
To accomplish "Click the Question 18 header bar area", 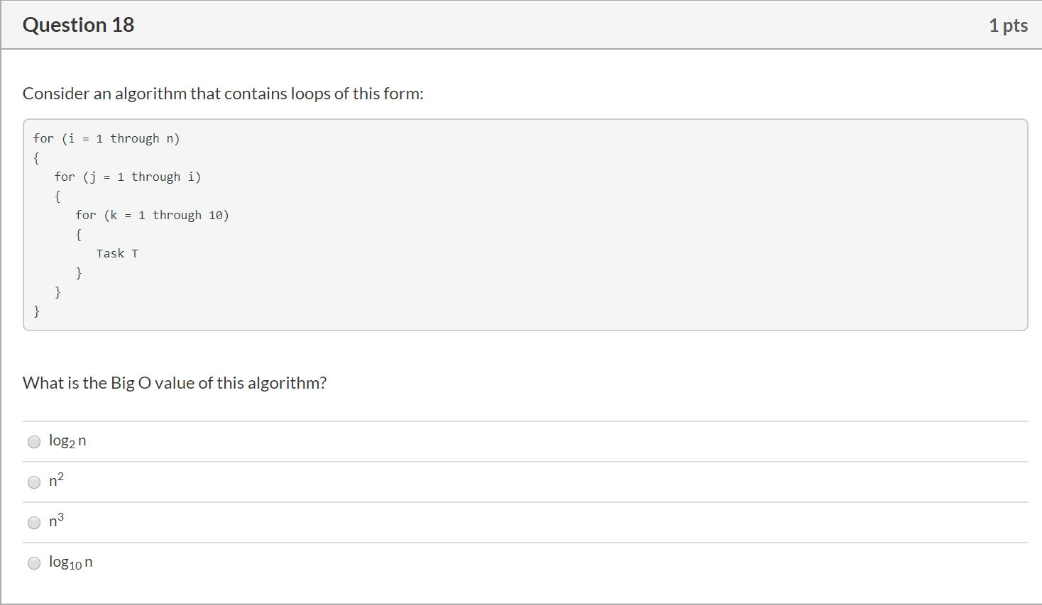I will [x=497, y=25].
